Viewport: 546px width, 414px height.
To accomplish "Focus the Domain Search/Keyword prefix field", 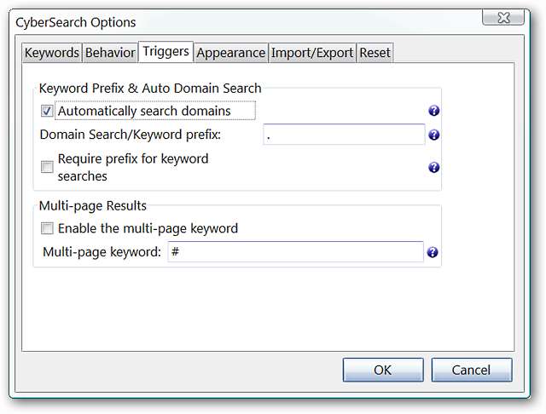I will [344, 135].
